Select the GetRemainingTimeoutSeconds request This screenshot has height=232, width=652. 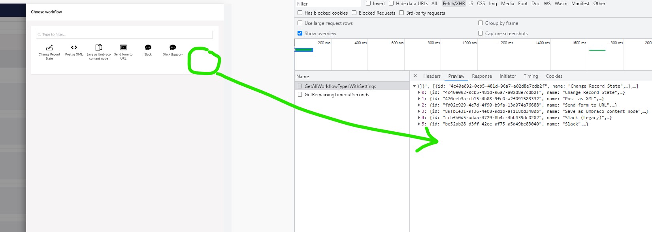pyautogui.click(x=337, y=95)
